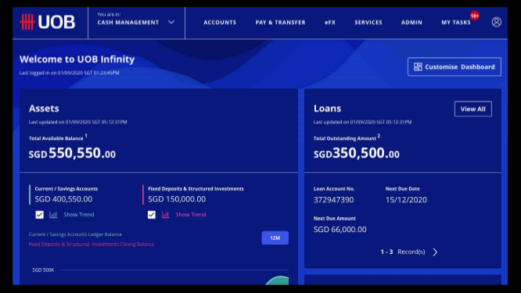Viewport: 521px width, 293px height.
Task: Click pink Show Trend link
Action: pyautogui.click(x=191, y=215)
